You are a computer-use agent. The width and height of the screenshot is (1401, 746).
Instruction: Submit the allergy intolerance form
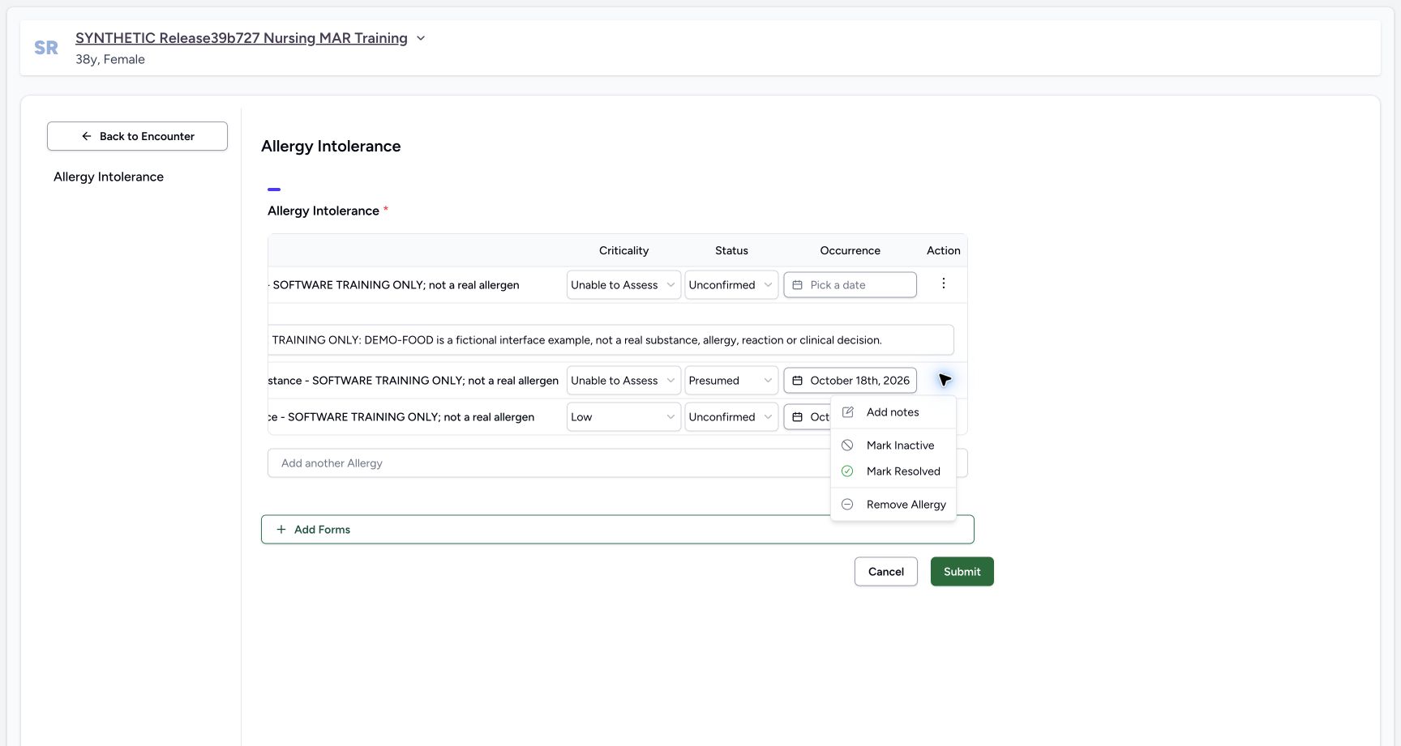pos(962,572)
